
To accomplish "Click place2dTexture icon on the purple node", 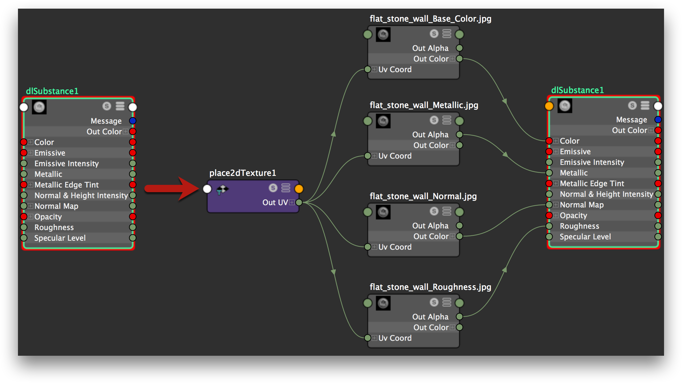I will pyautogui.click(x=222, y=190).
